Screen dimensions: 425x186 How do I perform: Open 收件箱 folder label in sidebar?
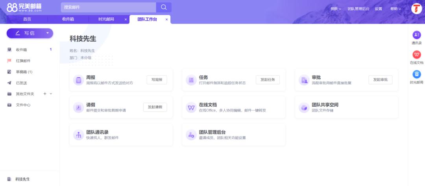click(x=21, y=50)
